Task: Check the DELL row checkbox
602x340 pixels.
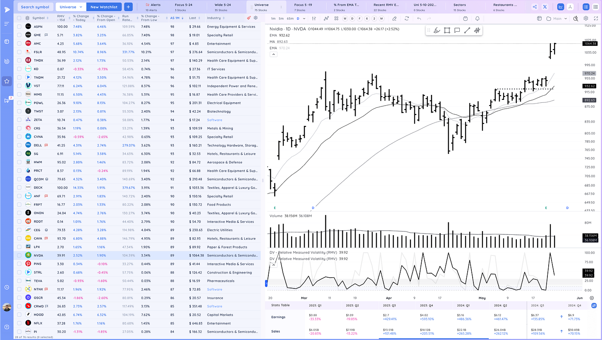Action: coord(19,145)
